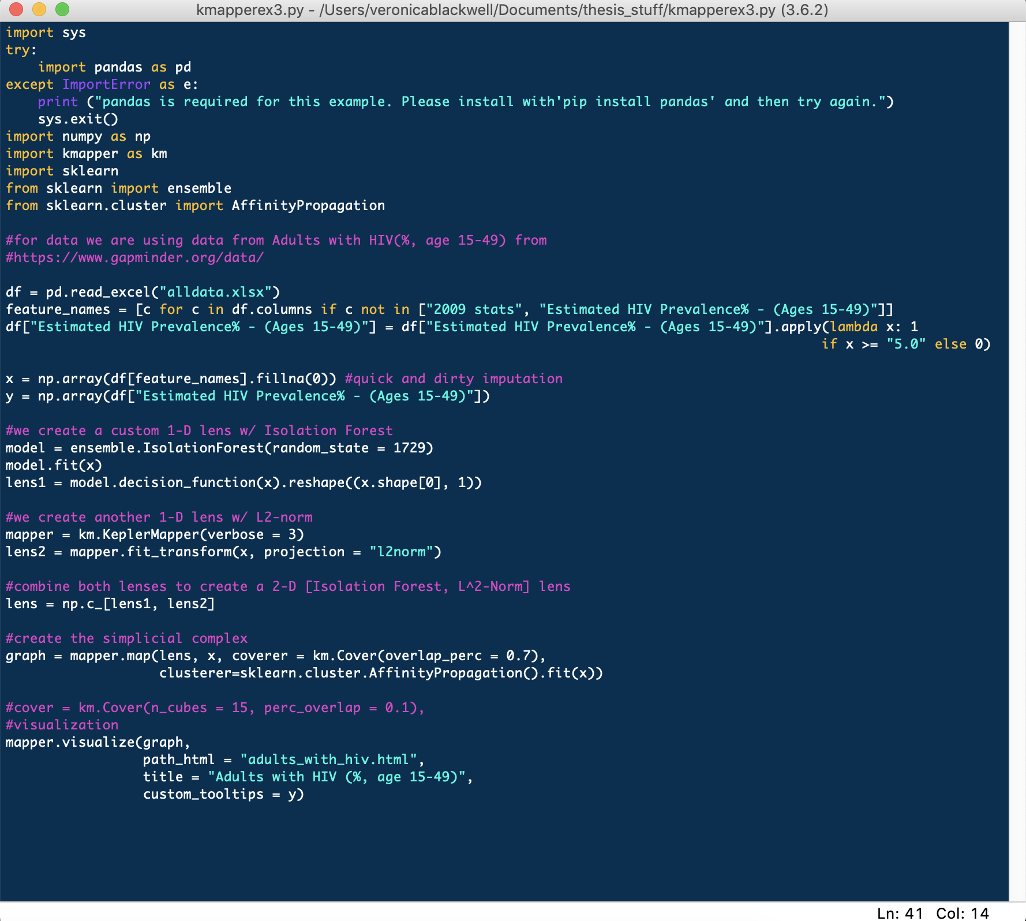1026x921 pixels.
Task: Click the L2-norm lens comment
Action: point(159,518)
